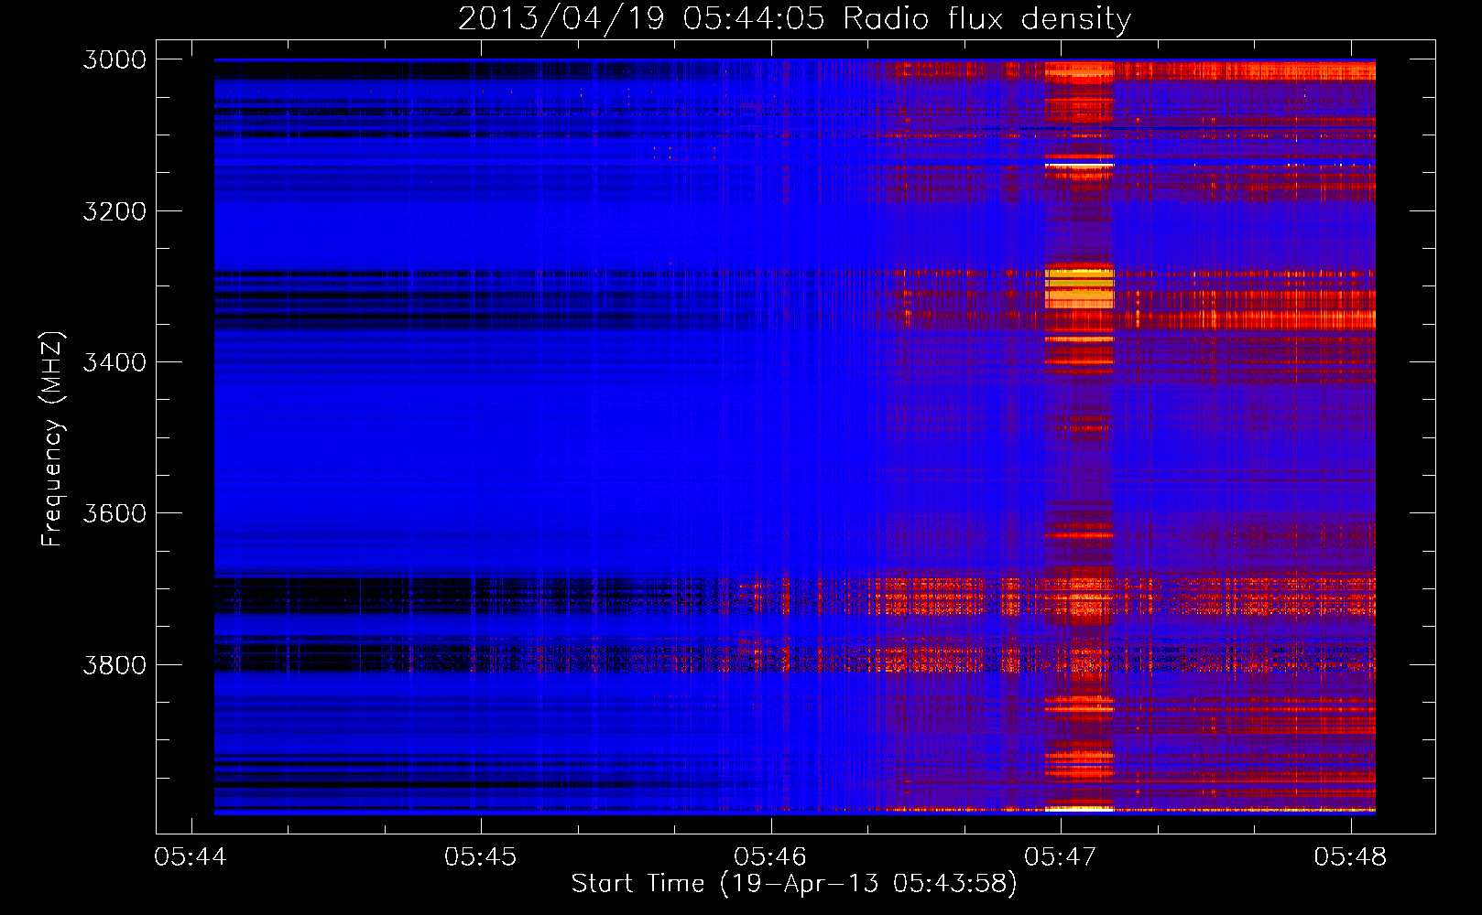
Task: Click the bright yellow burst near 3300 MHz
Action: tap(1080, 287)
